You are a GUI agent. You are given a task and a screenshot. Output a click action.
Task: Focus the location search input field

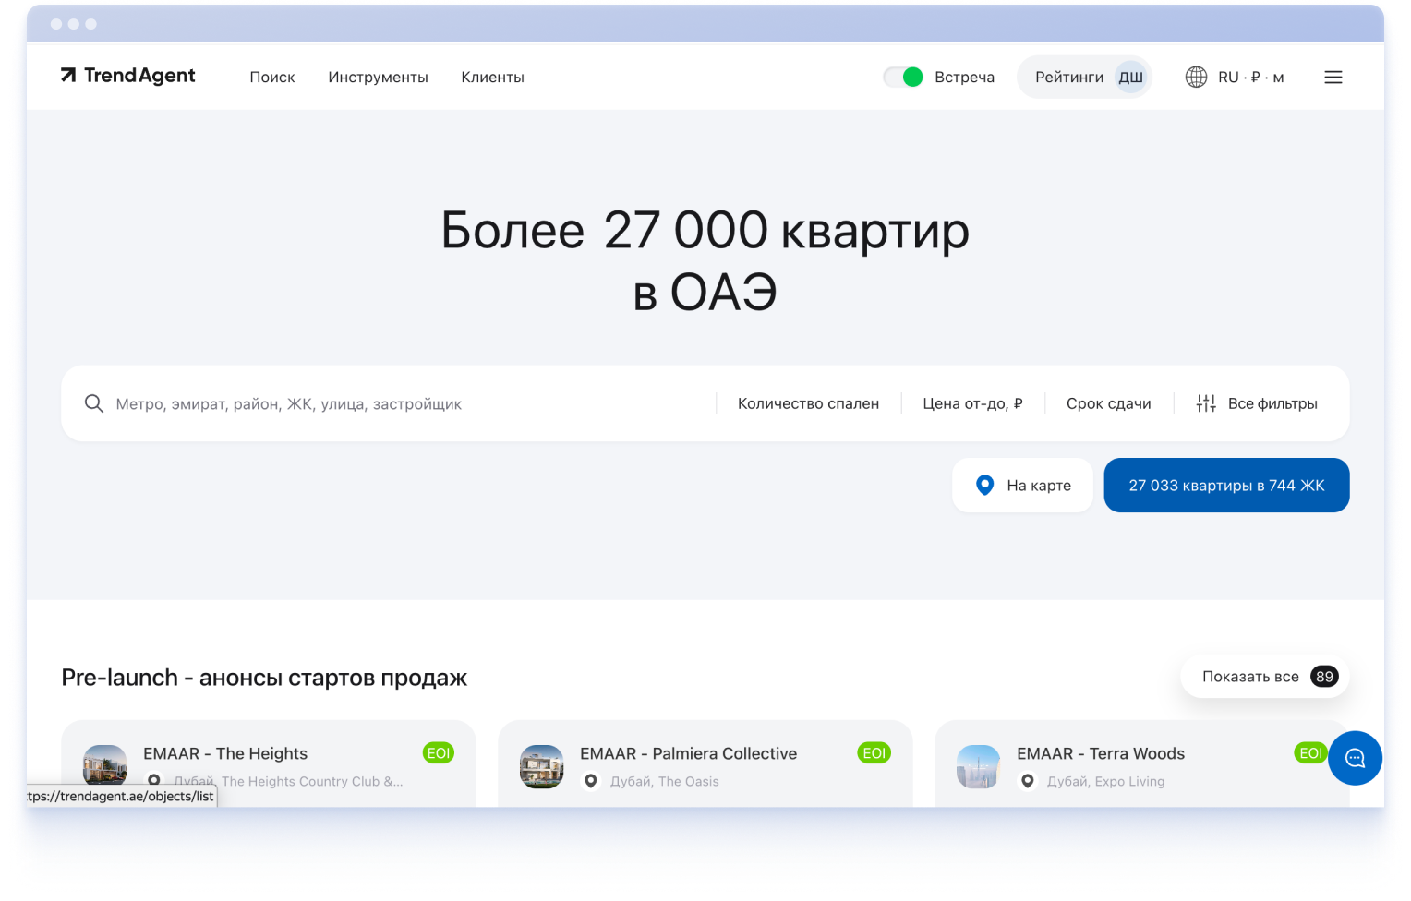406,403
